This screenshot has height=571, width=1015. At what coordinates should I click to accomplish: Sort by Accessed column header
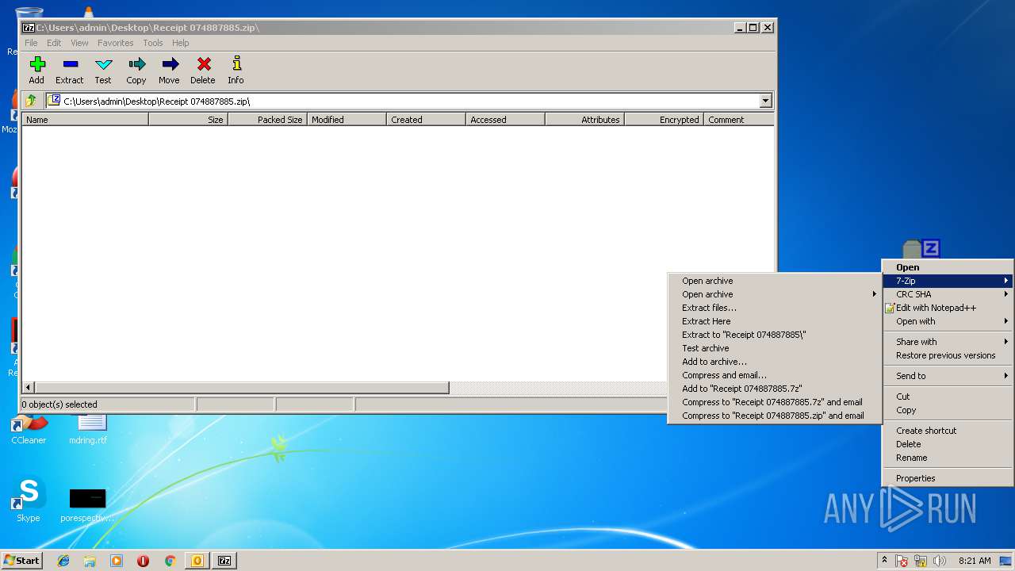coord(505,120)
